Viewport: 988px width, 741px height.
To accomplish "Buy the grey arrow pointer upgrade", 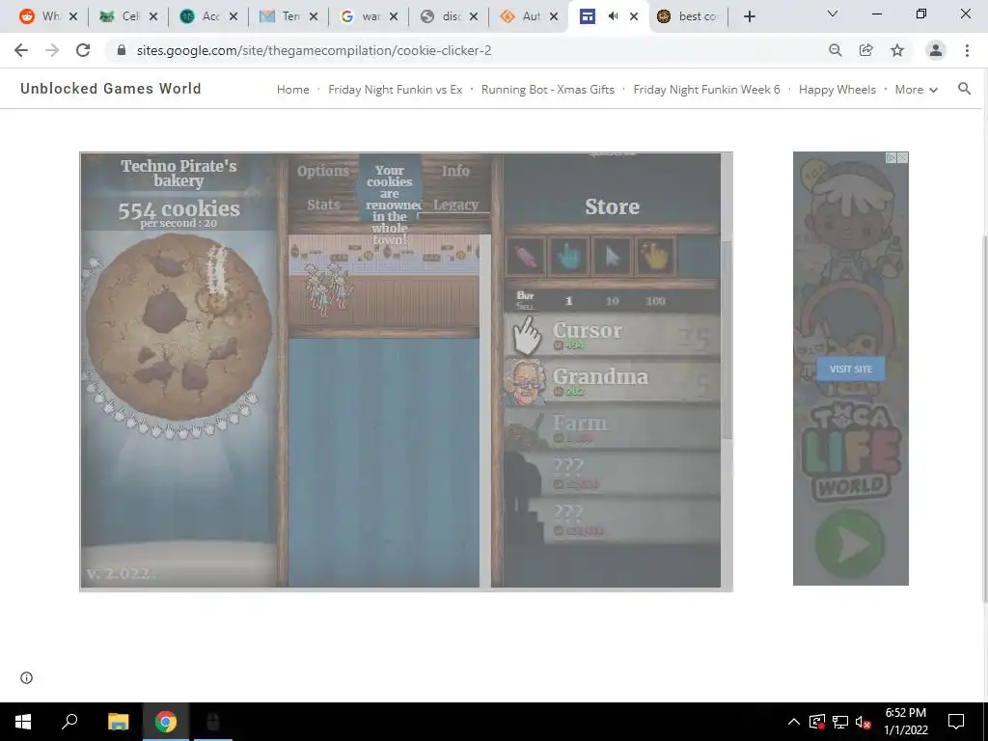I will 613,256.
